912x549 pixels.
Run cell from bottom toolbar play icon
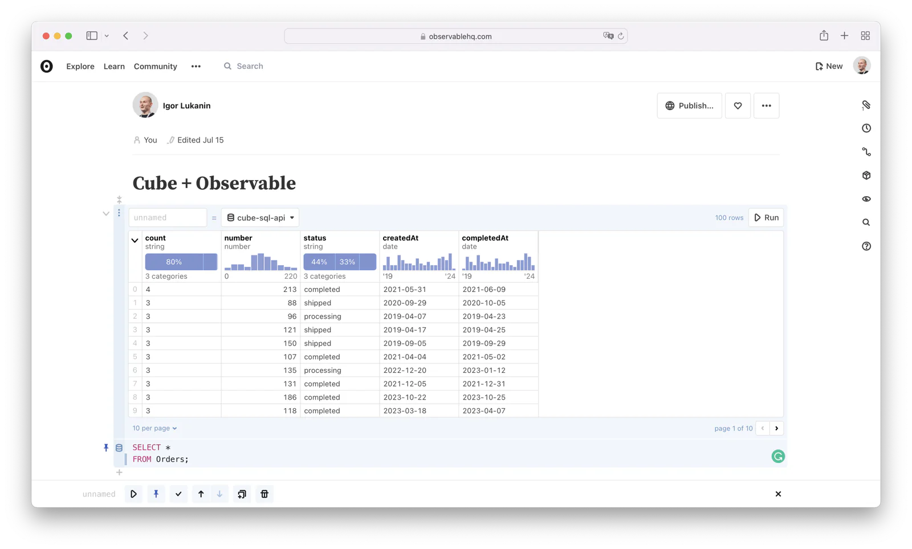133,494
